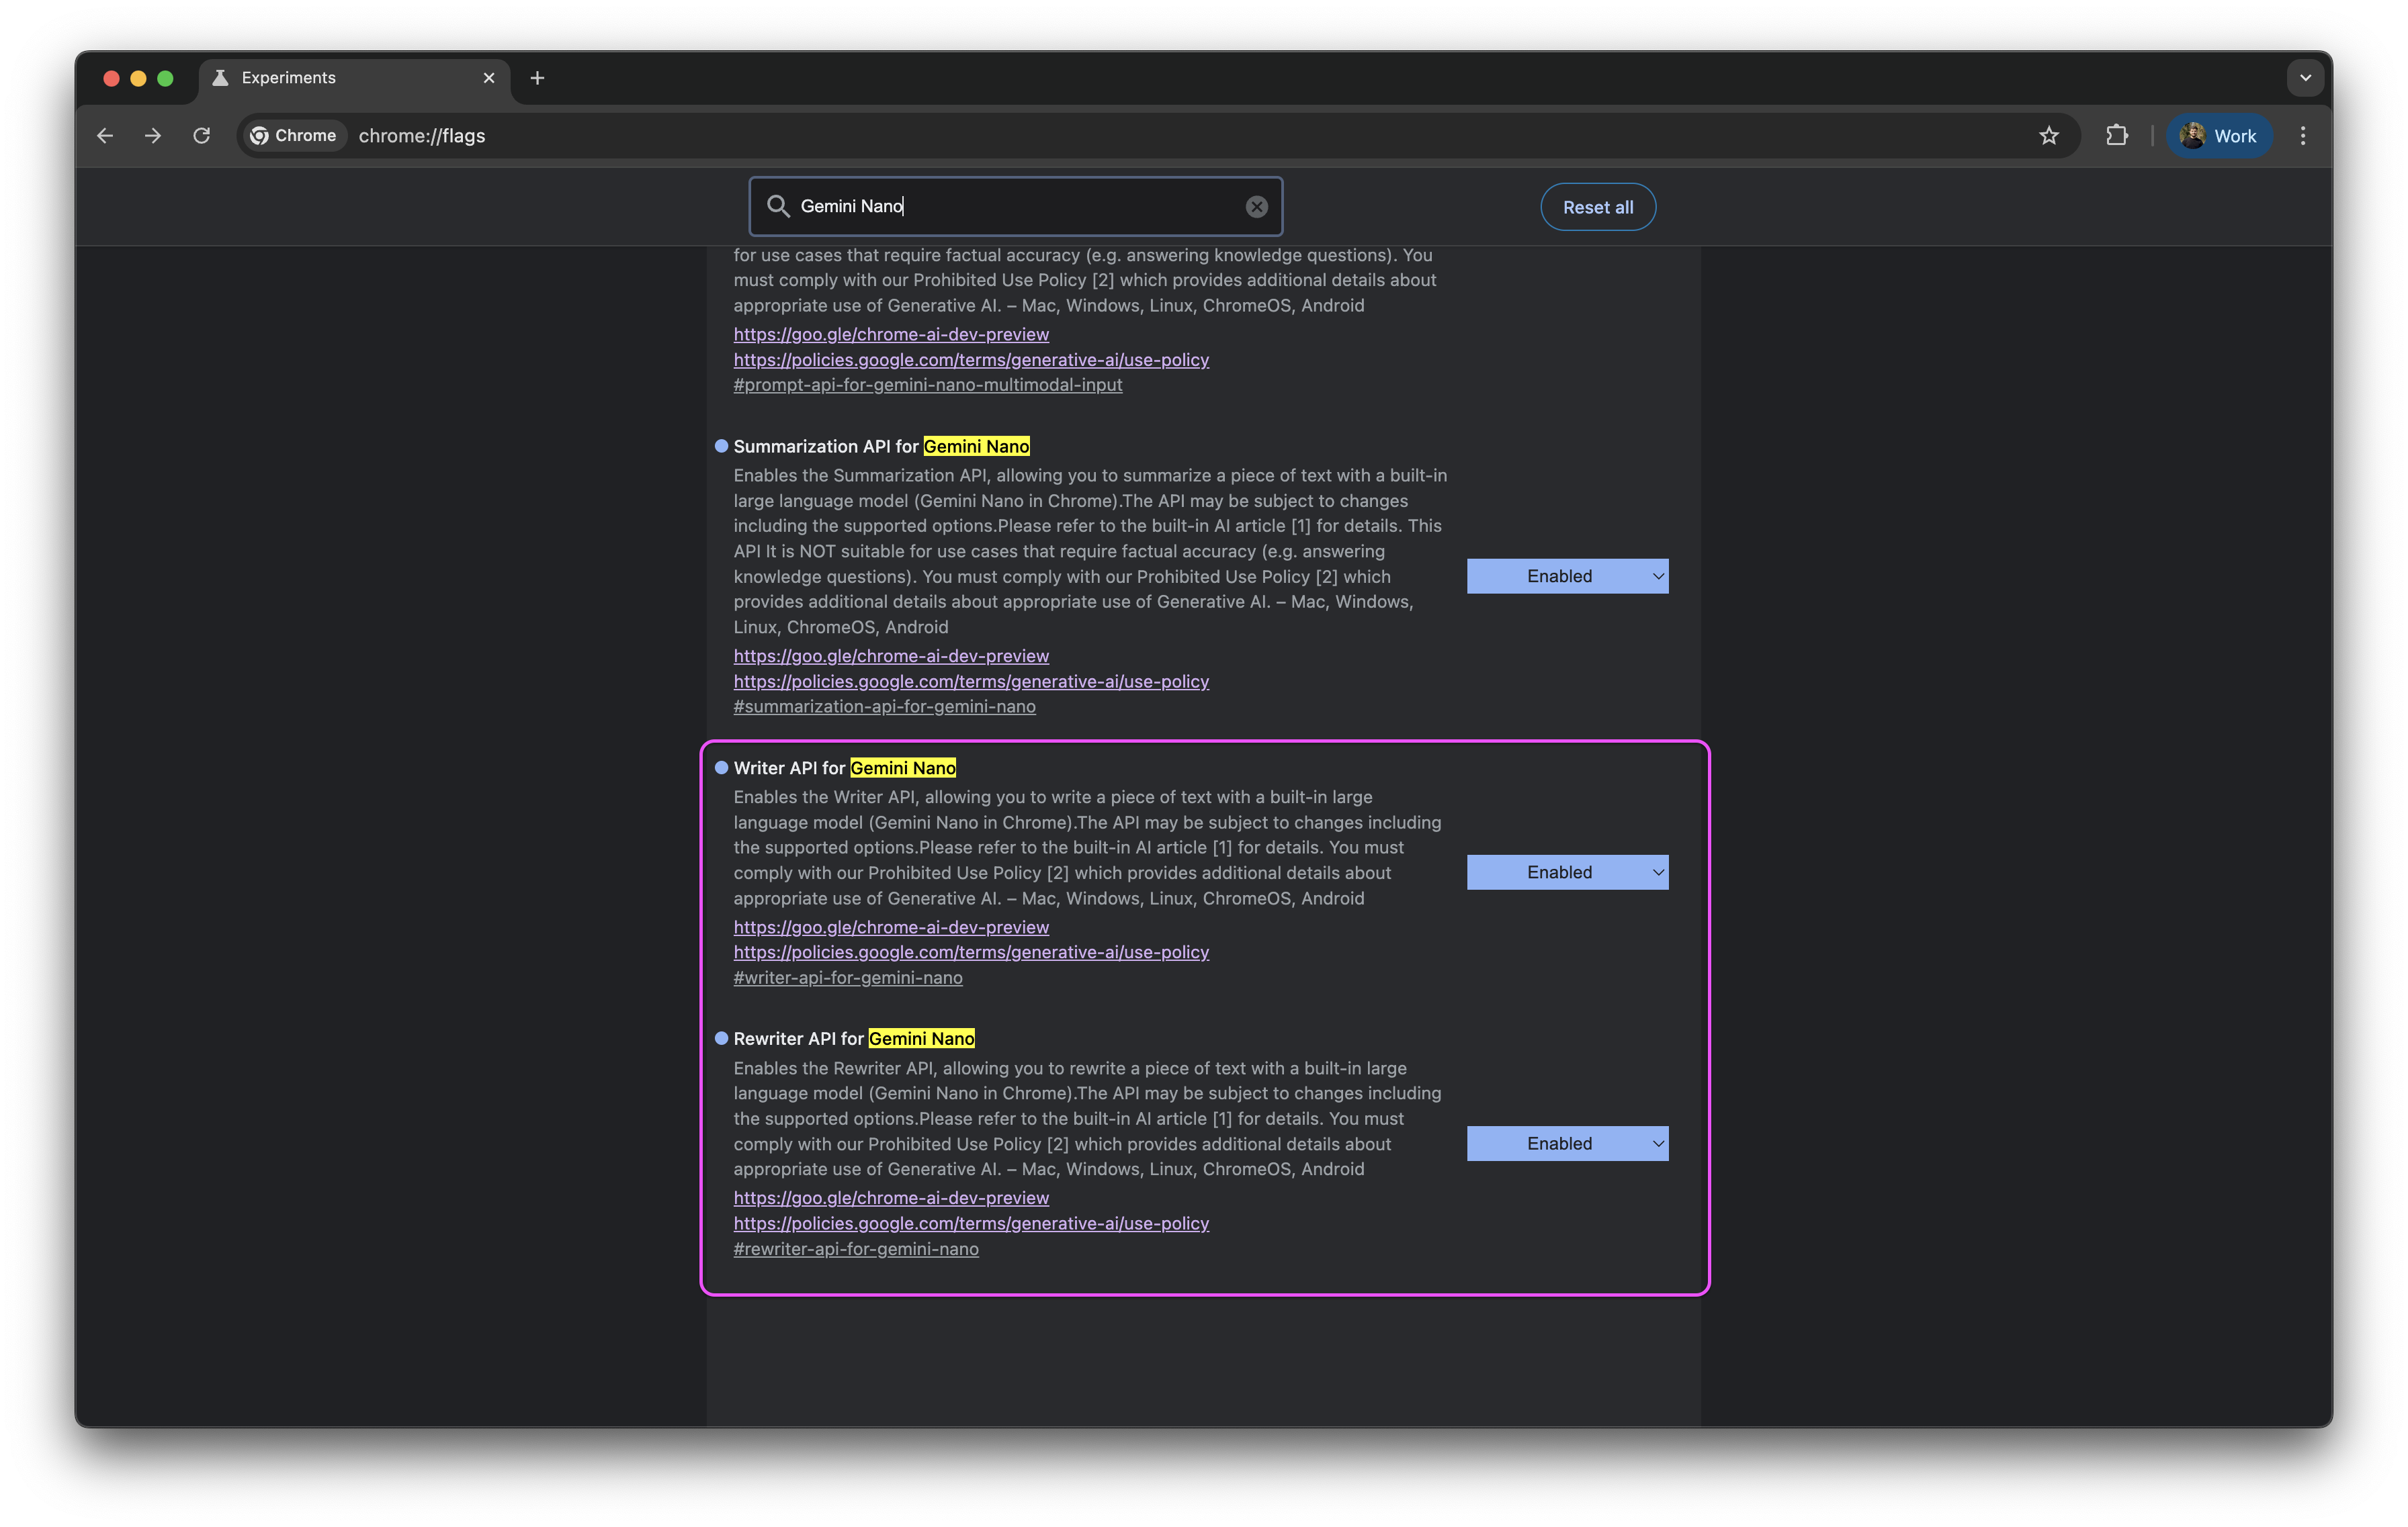
Task: Open #prompt-api-for-gemini-nano-multimodal-input anchor link
Action: (x=928, y=385)
